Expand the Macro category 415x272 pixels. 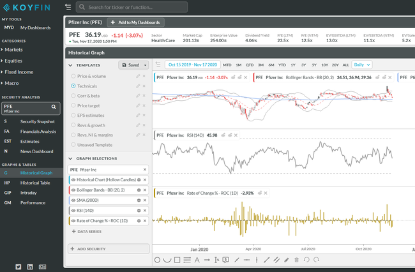tap(10, 83)
